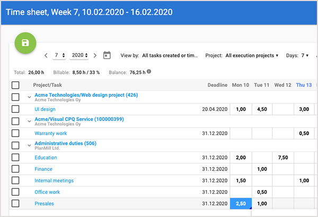The height and width of the screenshot is (217, 318).
Task: Check the Acme/Visual CPQ Service row checkbox
Action: pyautogui.click(x=15, y=121)
